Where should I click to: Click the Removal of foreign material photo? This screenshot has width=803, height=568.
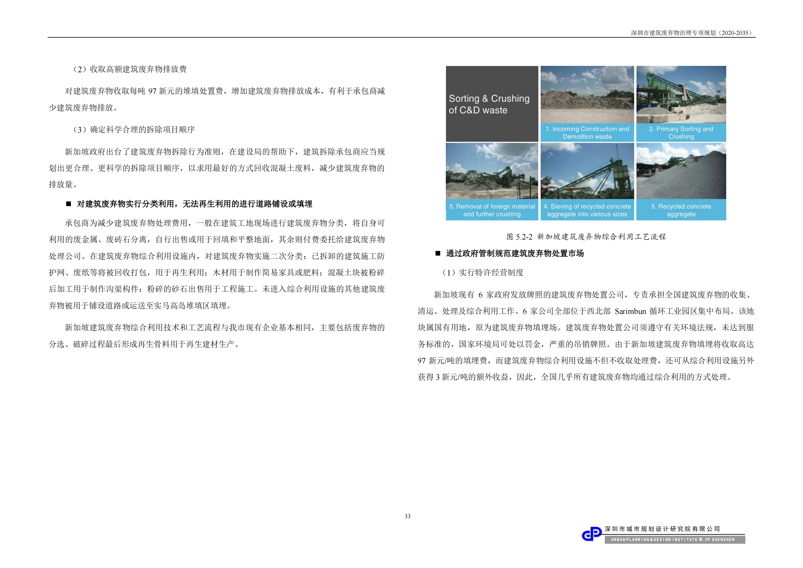492,172
